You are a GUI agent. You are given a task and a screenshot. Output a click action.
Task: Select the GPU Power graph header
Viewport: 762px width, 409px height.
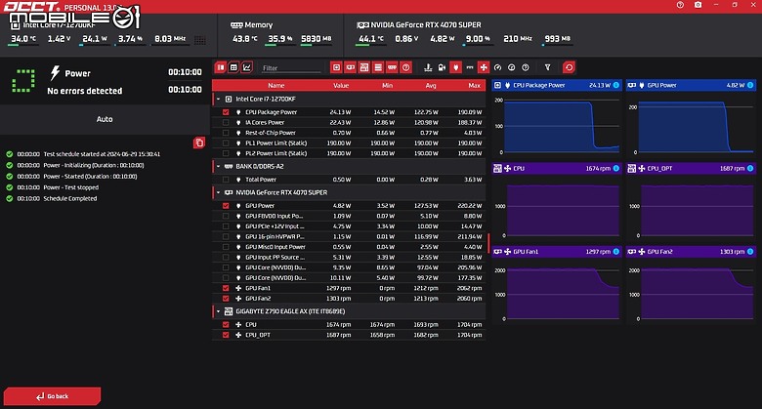(691, 85)
